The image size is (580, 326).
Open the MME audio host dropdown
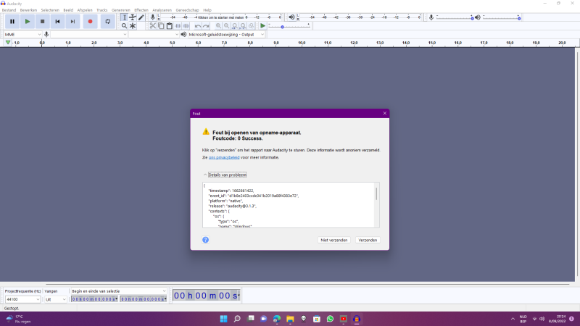tap(22, 34)
